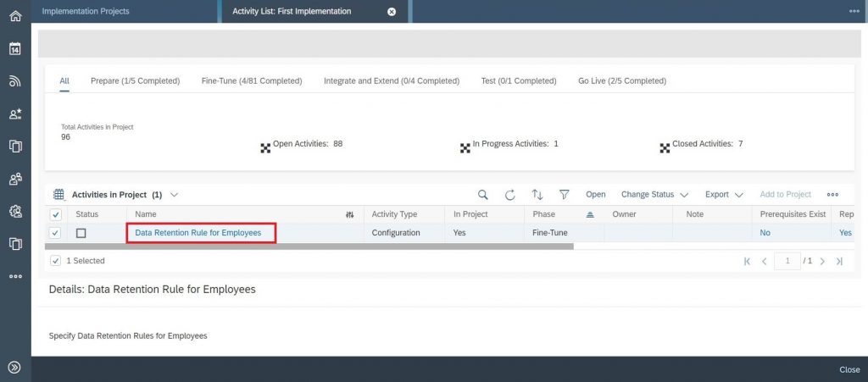Screen dimensions: 868x382
Task: Switch to the Fine-Tune phase tab
Action: pos(252,80)
